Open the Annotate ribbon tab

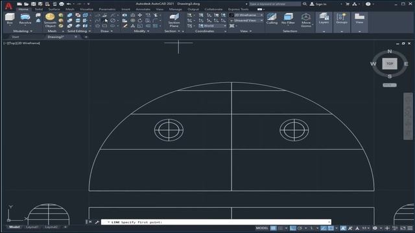pos(143,9)
